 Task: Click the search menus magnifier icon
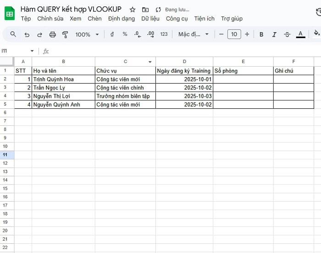[x=13, y=34]
